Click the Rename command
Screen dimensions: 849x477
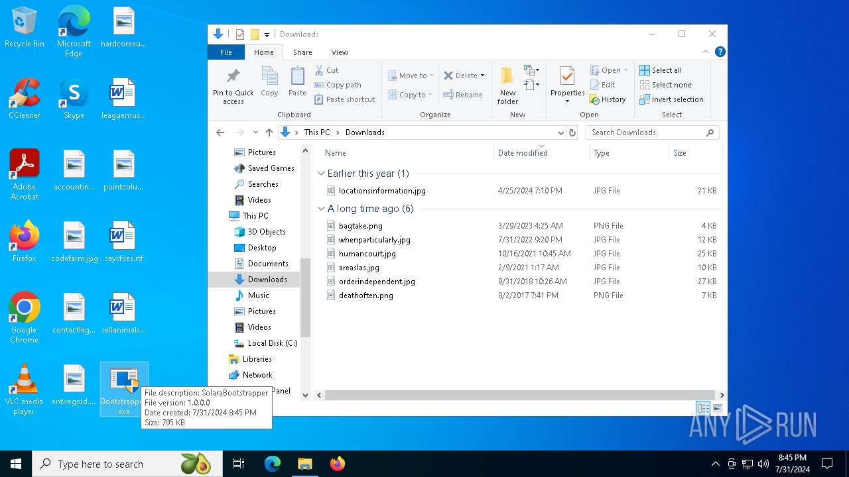(x=463, y=95)
